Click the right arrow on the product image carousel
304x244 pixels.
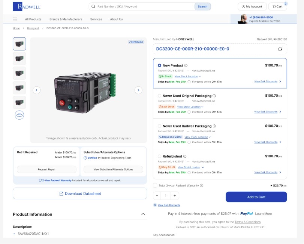[138, 90]
